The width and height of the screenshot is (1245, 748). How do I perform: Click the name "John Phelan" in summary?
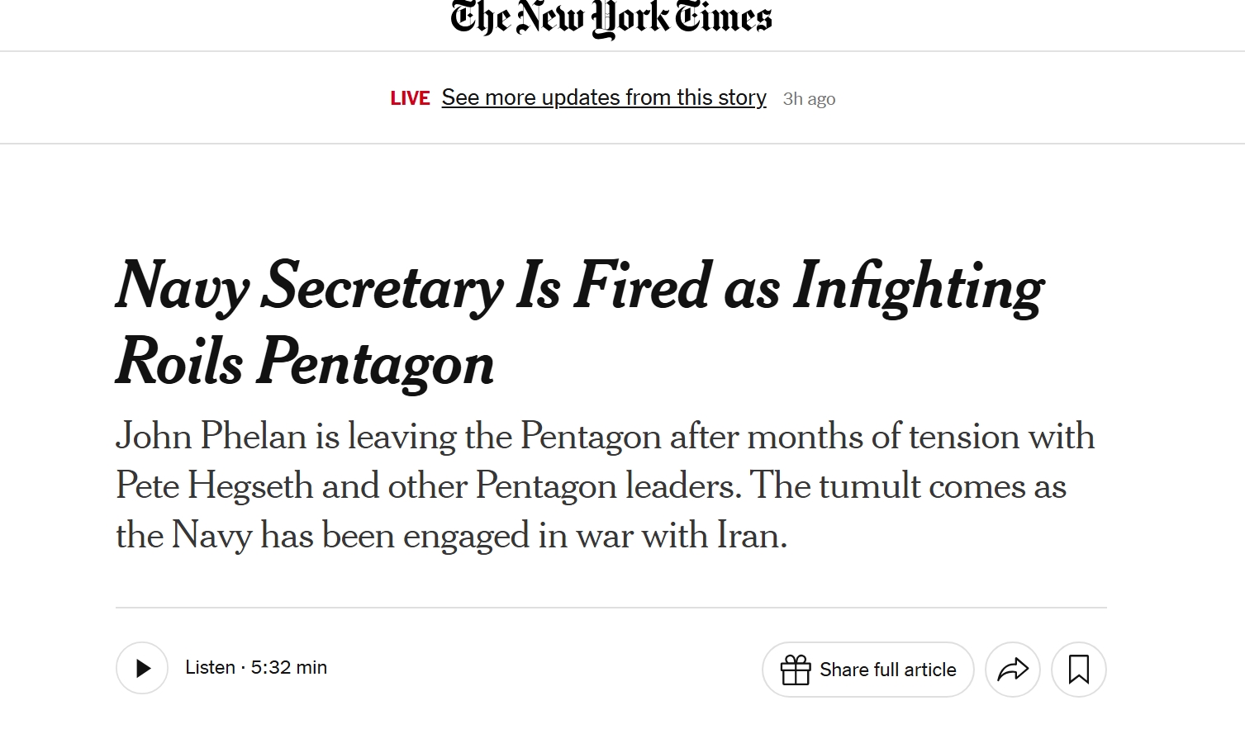[211, 436]
